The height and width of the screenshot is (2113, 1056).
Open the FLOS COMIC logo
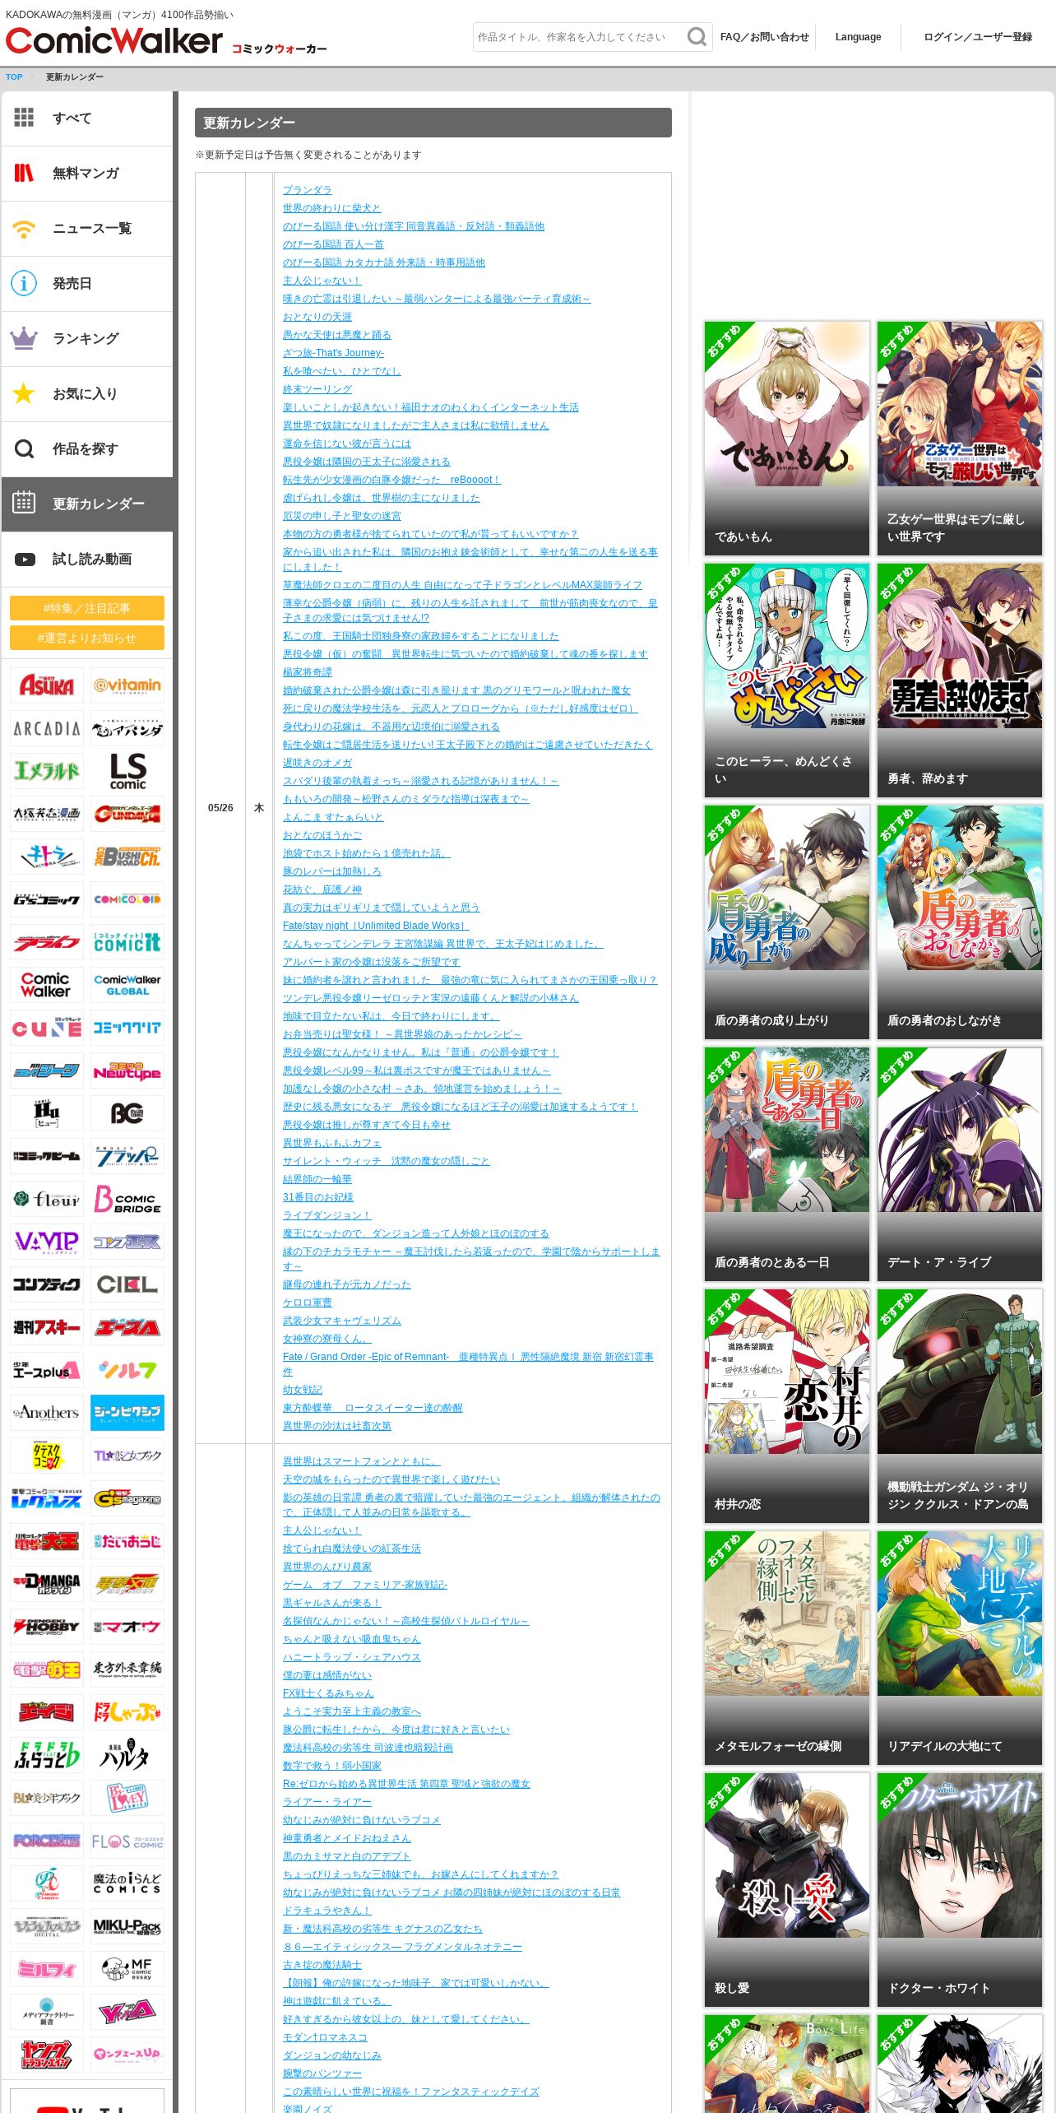127,1841
